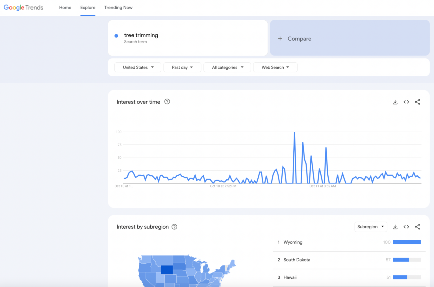The image size is (434, 287).
Task: Open the United States location dropdown
Action: [138, 67]
